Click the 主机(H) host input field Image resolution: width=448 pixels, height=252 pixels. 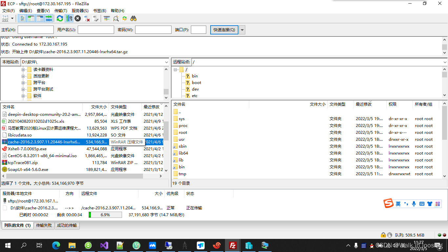[x=36, y=30]
